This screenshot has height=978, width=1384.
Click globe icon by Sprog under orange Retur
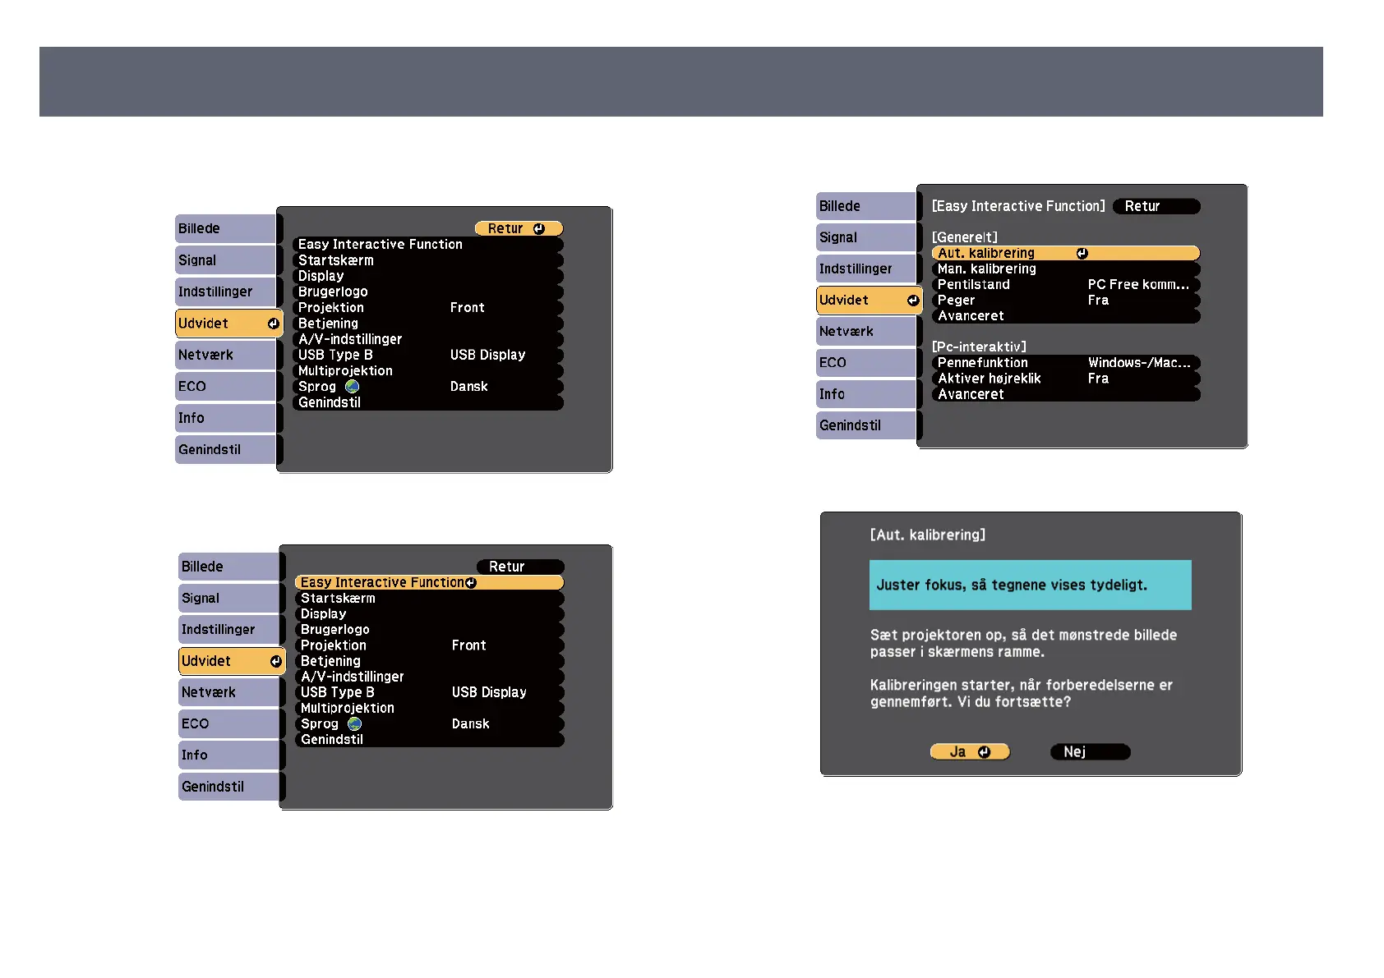pos(353,387)
